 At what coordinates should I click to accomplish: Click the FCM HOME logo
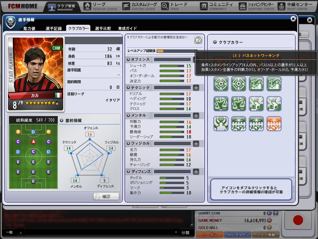[x=23, y=6]
